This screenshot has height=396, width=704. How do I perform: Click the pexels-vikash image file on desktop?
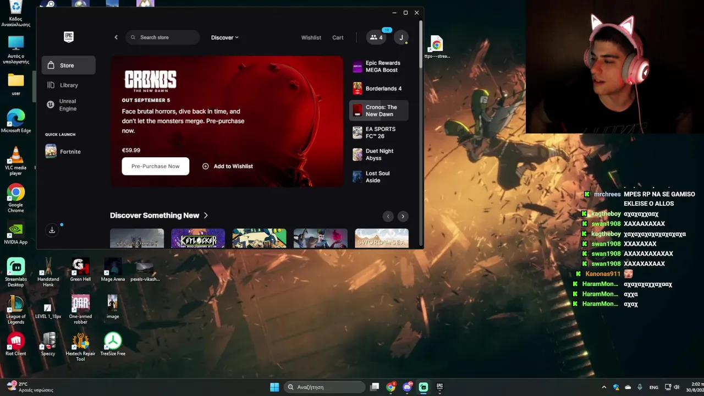[x=145, y=269]
